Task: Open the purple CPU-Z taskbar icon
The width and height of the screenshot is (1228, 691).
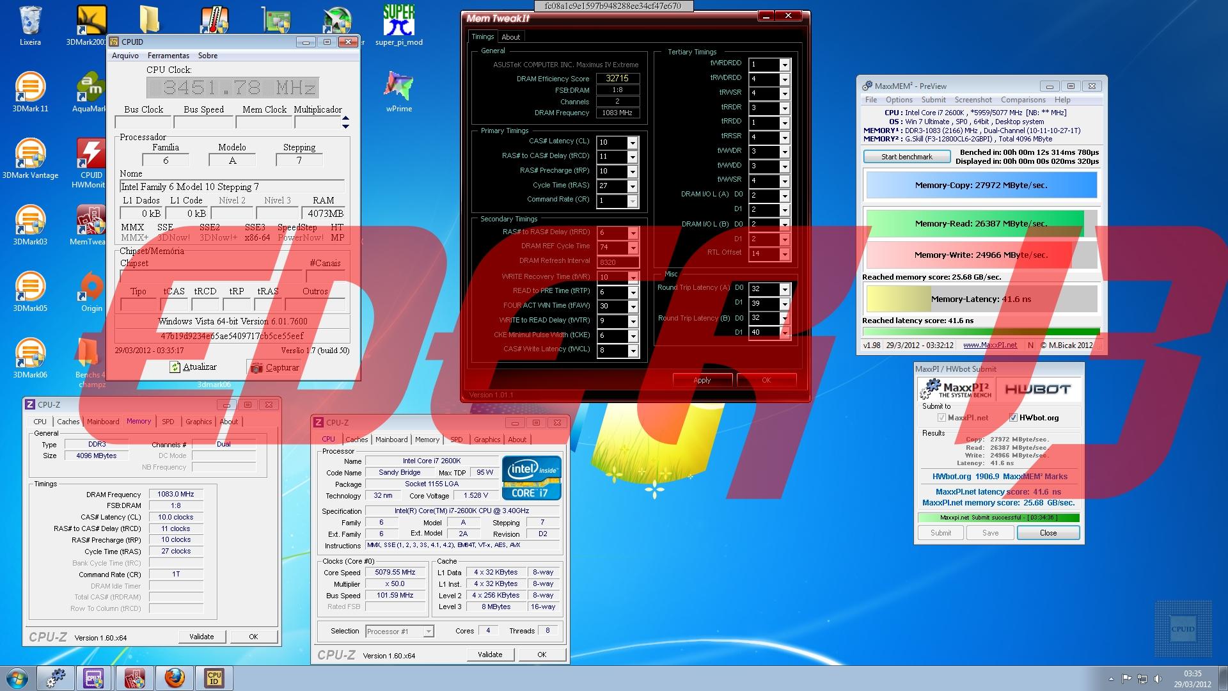Action: (x=95, y=678)
